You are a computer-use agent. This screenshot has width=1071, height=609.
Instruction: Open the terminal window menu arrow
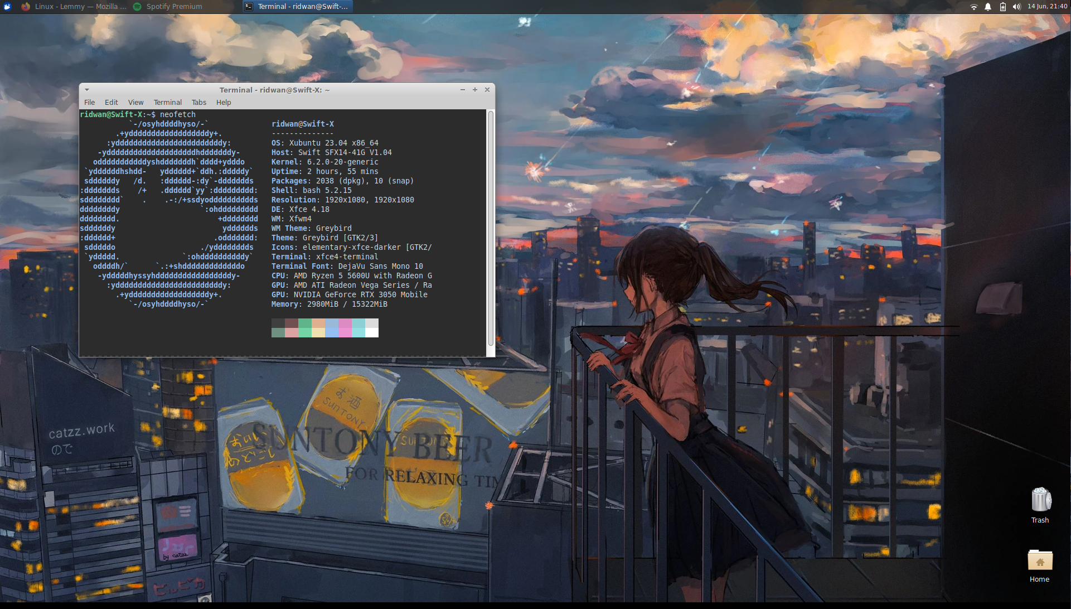tap(87, 90)
